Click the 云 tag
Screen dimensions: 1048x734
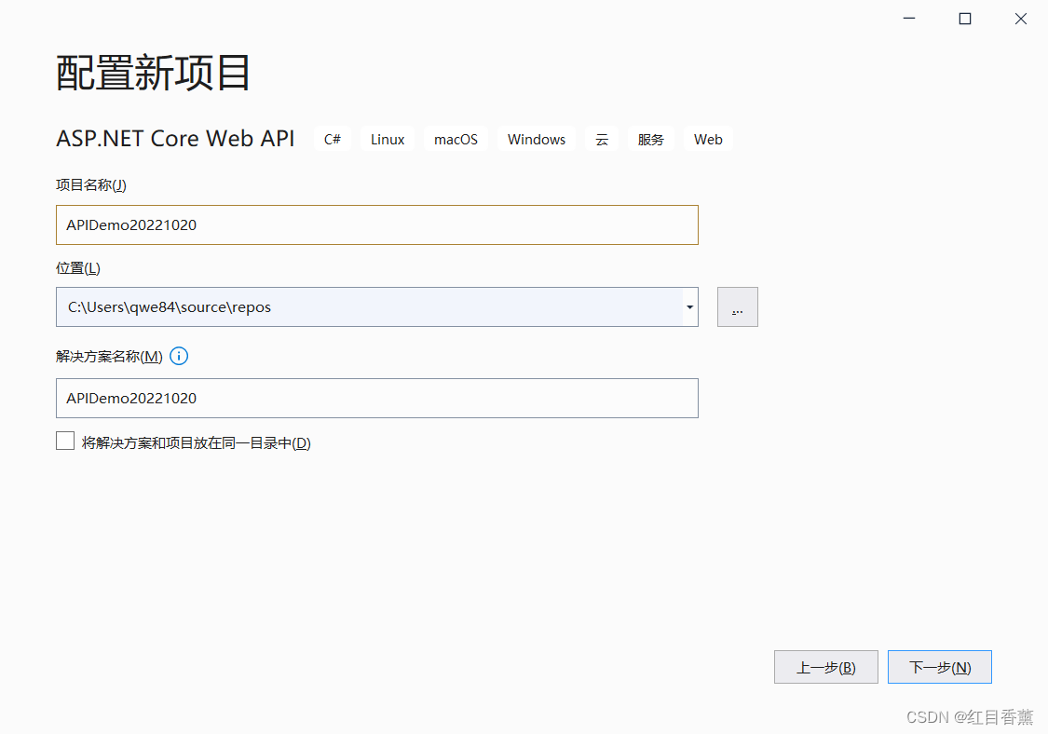pos(602,140)
